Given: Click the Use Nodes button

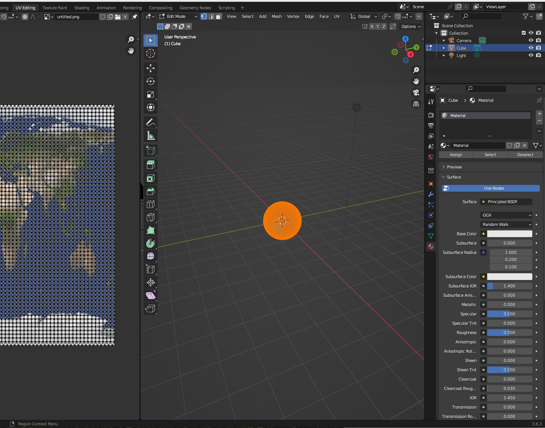Looking at the screenshot, I should 491,188.
